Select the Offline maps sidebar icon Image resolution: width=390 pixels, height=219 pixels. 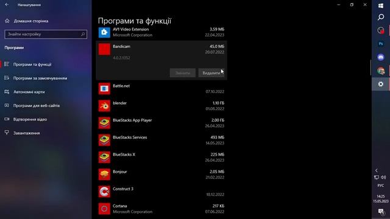pos(7,92)
